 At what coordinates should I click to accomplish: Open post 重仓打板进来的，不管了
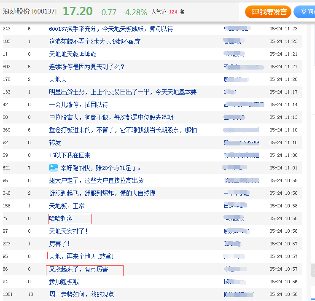(x=123, y=130)
